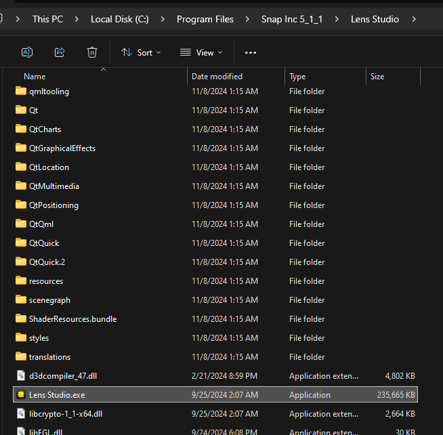
Task: Click the 2/21/2024 8:59 PM date
Action: (x=225, y=376)
